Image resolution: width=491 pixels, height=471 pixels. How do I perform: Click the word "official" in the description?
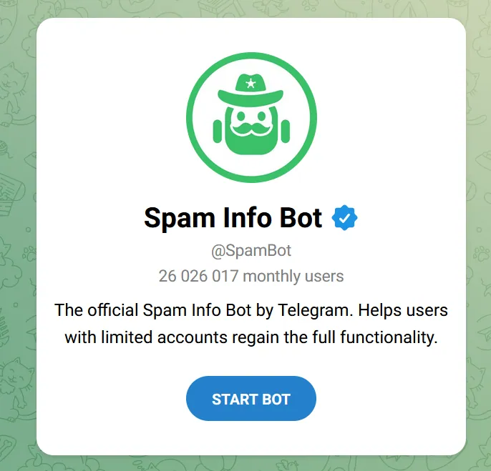113,311
